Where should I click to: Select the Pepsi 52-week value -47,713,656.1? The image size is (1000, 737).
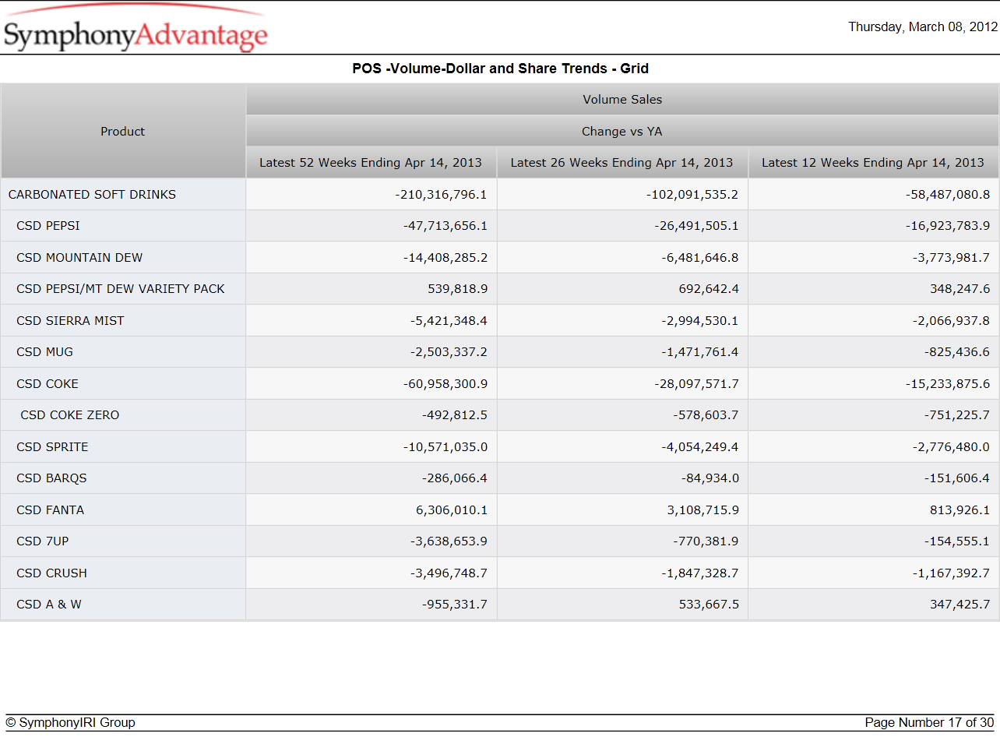click(x=445, y=226)
